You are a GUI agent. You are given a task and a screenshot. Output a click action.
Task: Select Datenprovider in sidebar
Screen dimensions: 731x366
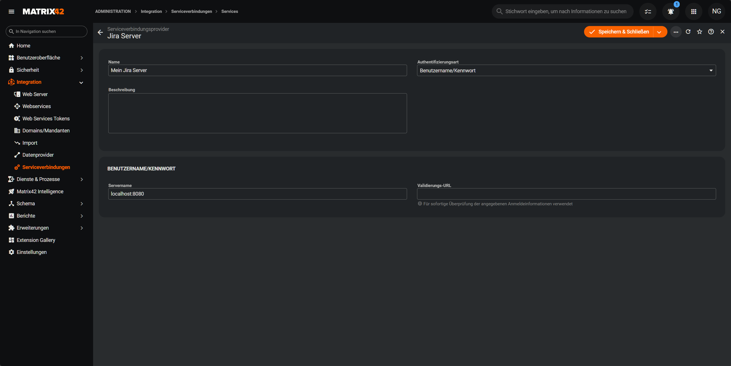(38, 155)
